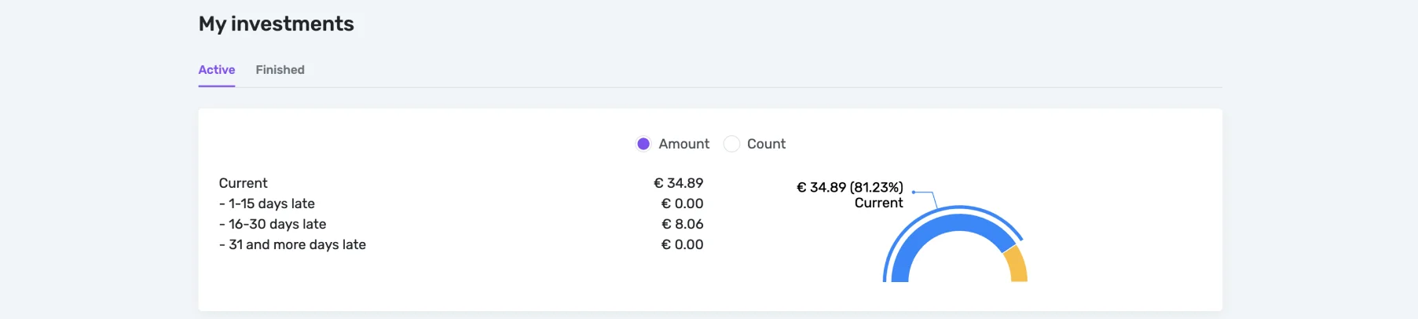The image size is (1418, 319).
Task: Click the My investments page heading
Action: (276, 24)
